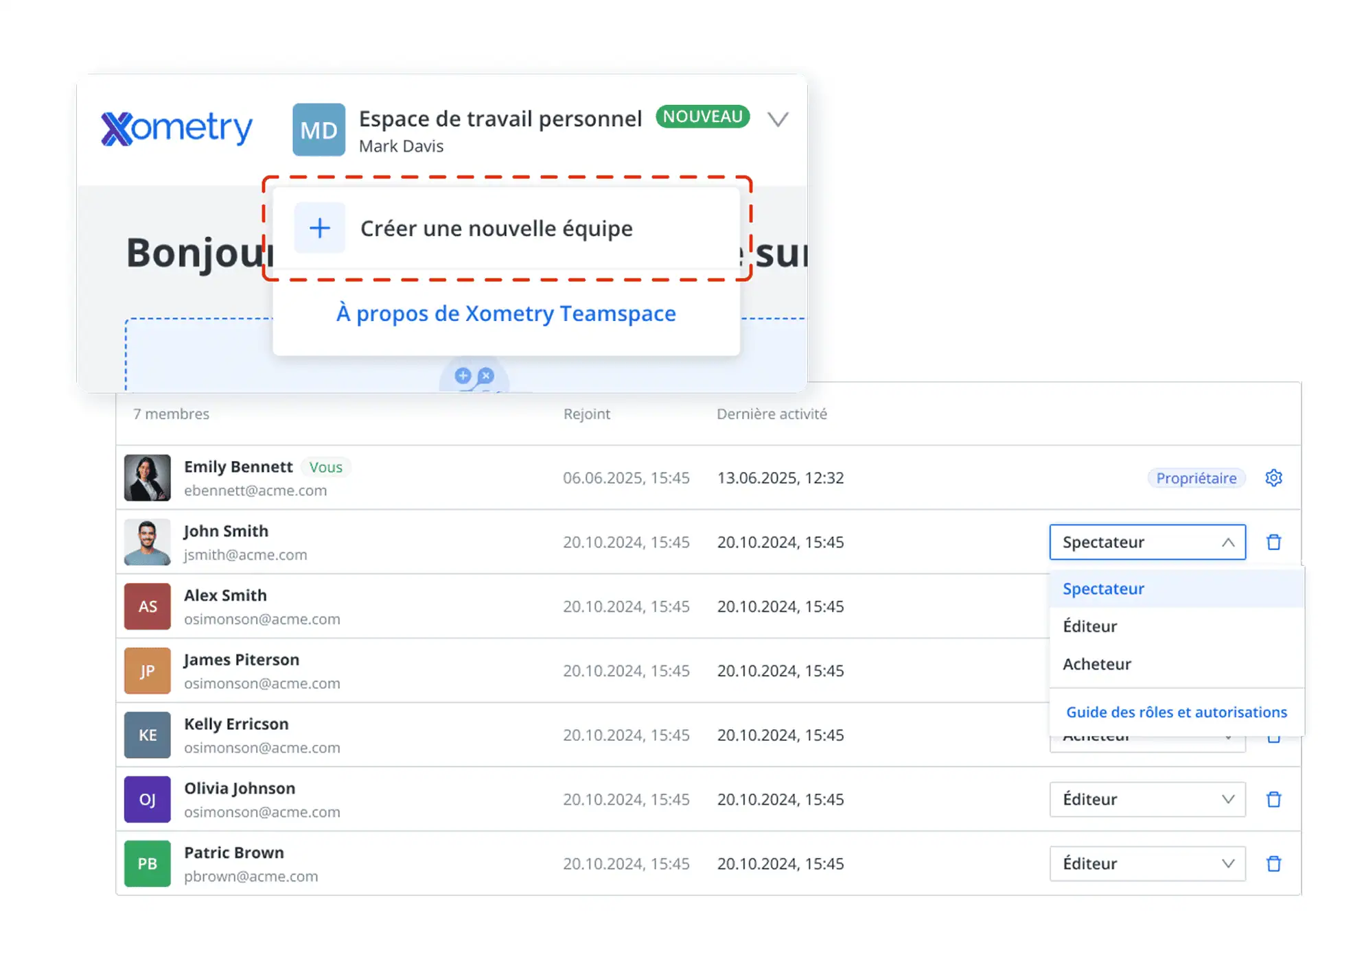
Task: Click the Mark Davis user name
Action: tap(401, 146)
